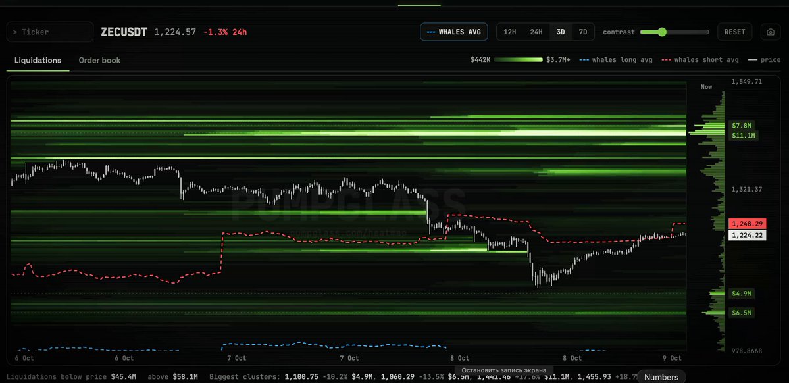Screen dimensions: 789x383
Task: Click the 'Liquidations below price $45.4M' text
Action: point(71,376)
